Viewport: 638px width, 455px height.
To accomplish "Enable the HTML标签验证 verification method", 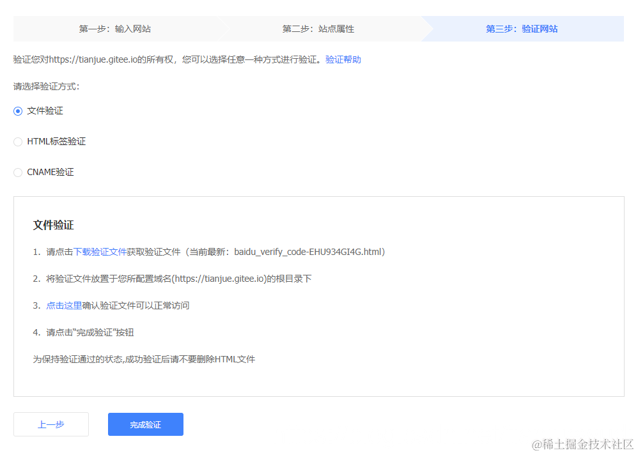I will click(x=18, y=141).
